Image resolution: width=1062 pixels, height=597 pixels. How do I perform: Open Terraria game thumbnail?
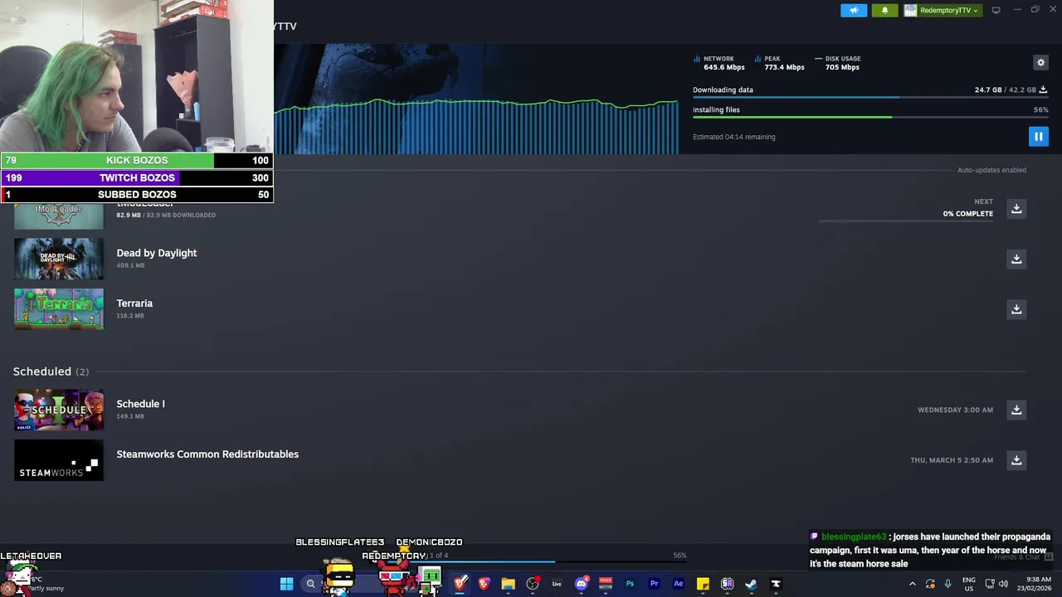pyautogui.click(x=59, y=309)
